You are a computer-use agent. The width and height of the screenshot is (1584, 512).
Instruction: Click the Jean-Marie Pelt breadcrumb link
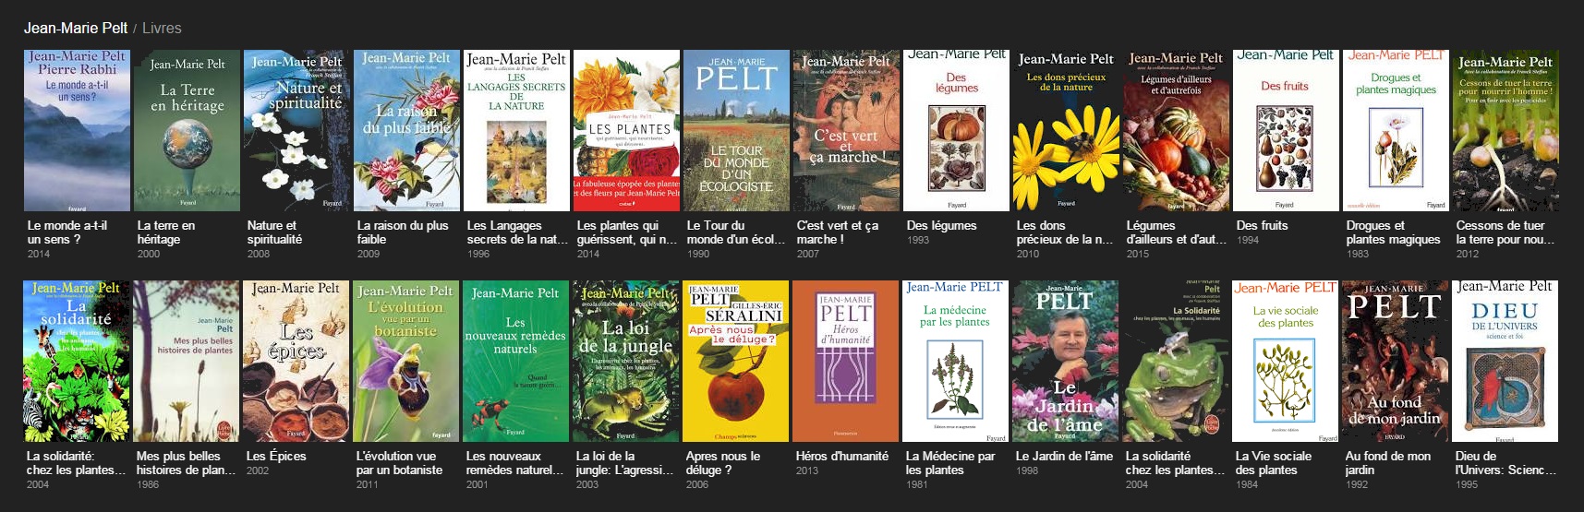pos(76,28)
